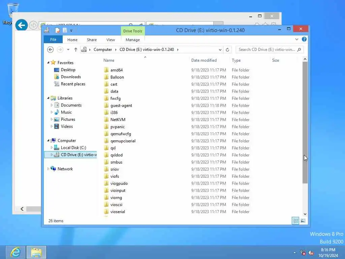This screenshot has height=259, width=345.
Task: Collapse the Favorites section
Action: [x=48, y=62]
